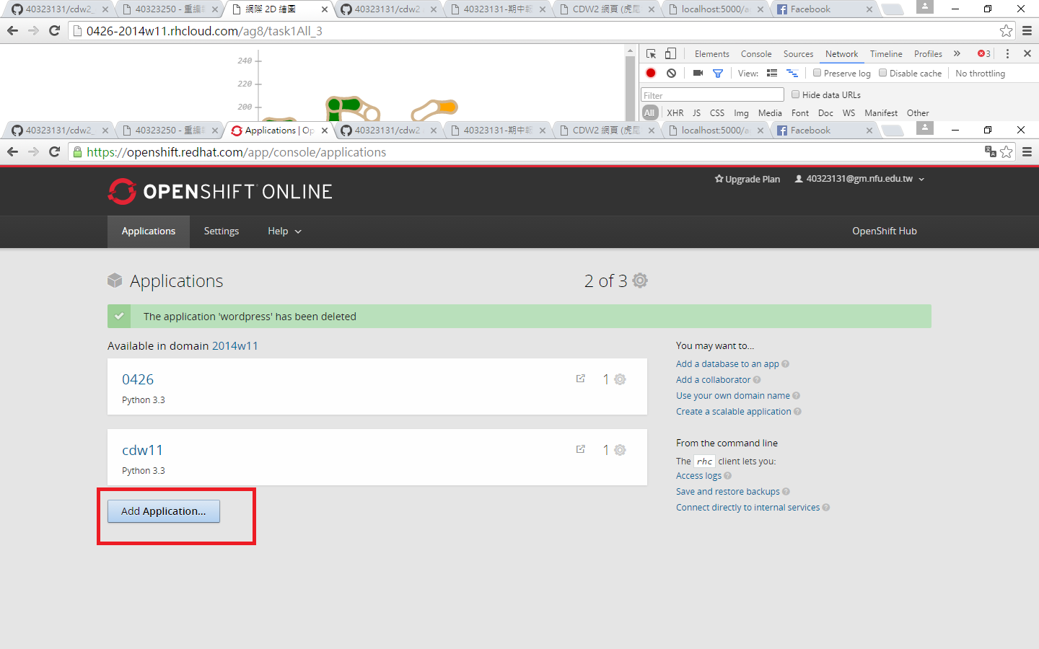
Task: Toggle the network filter funnel icon
Action: [718, 73]
